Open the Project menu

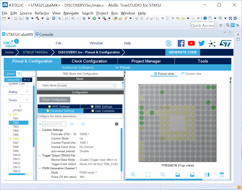[x=102, y=13]
